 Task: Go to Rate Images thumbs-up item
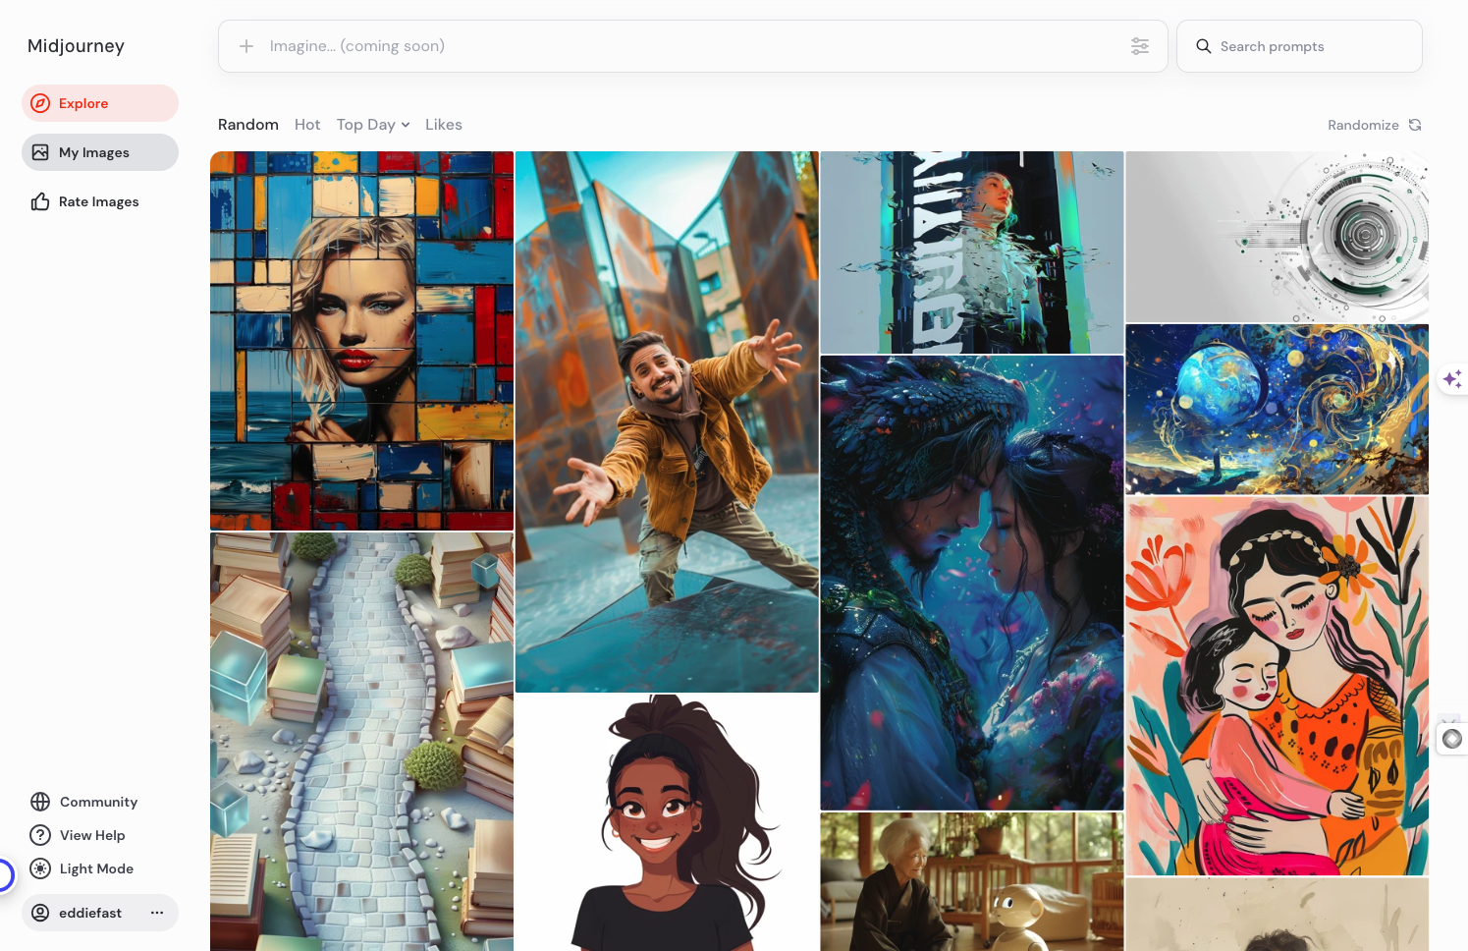pyautogui.click(x=99, y=201)
